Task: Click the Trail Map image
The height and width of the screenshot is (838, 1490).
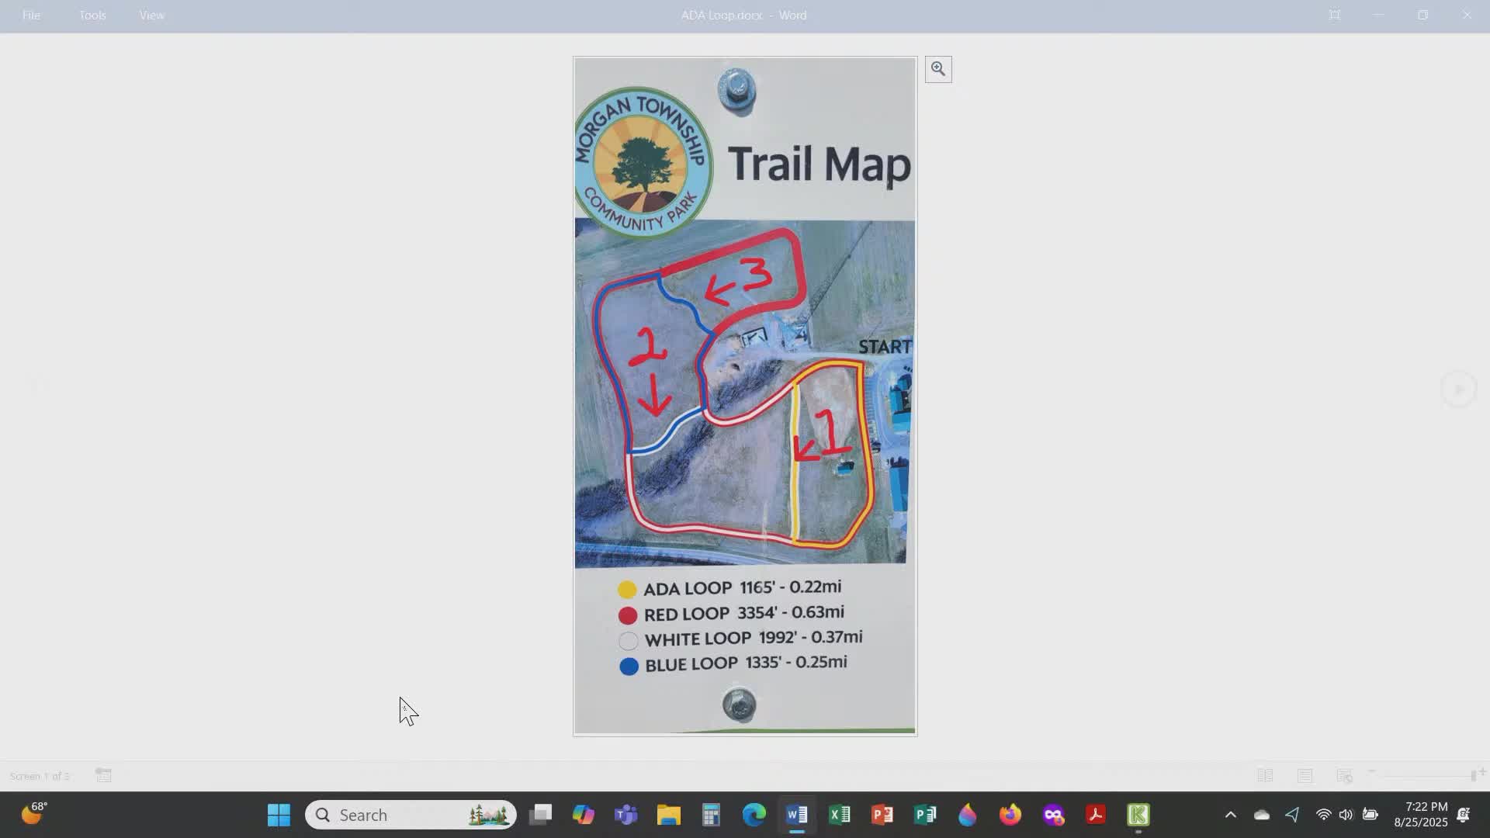Action: [x=744, y=396]
